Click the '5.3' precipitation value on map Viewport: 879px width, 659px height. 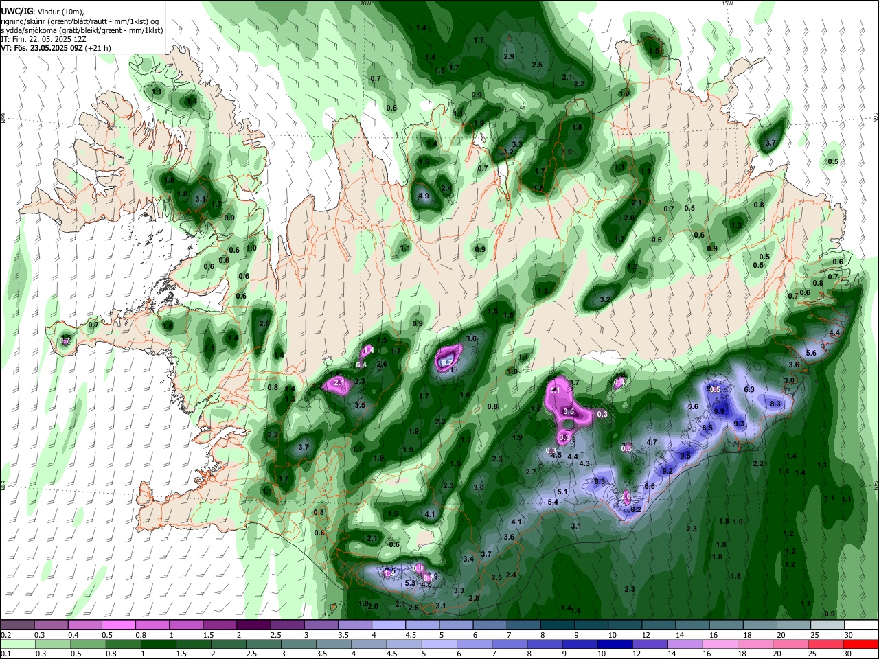coord(410,583)
